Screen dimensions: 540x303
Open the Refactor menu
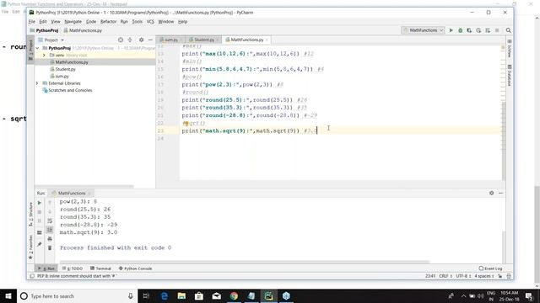(x=108, y=21)
